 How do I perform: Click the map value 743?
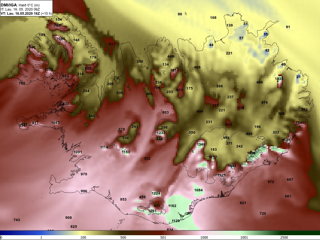point(17,220)
